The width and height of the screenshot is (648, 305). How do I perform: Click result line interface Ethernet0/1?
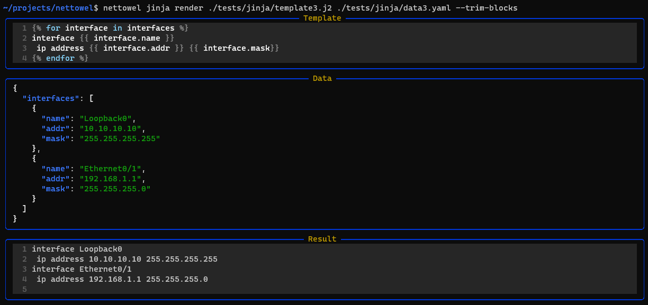click(82, 269)
